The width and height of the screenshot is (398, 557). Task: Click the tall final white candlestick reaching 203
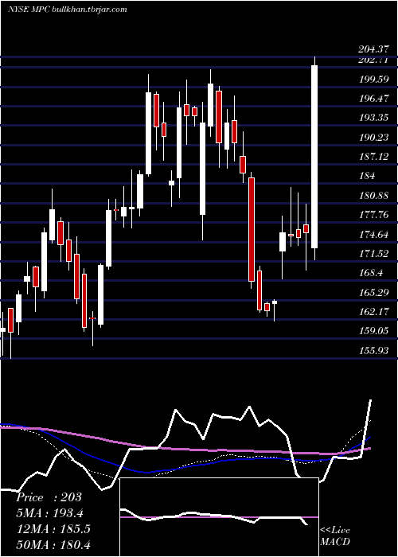click(314, 157)
